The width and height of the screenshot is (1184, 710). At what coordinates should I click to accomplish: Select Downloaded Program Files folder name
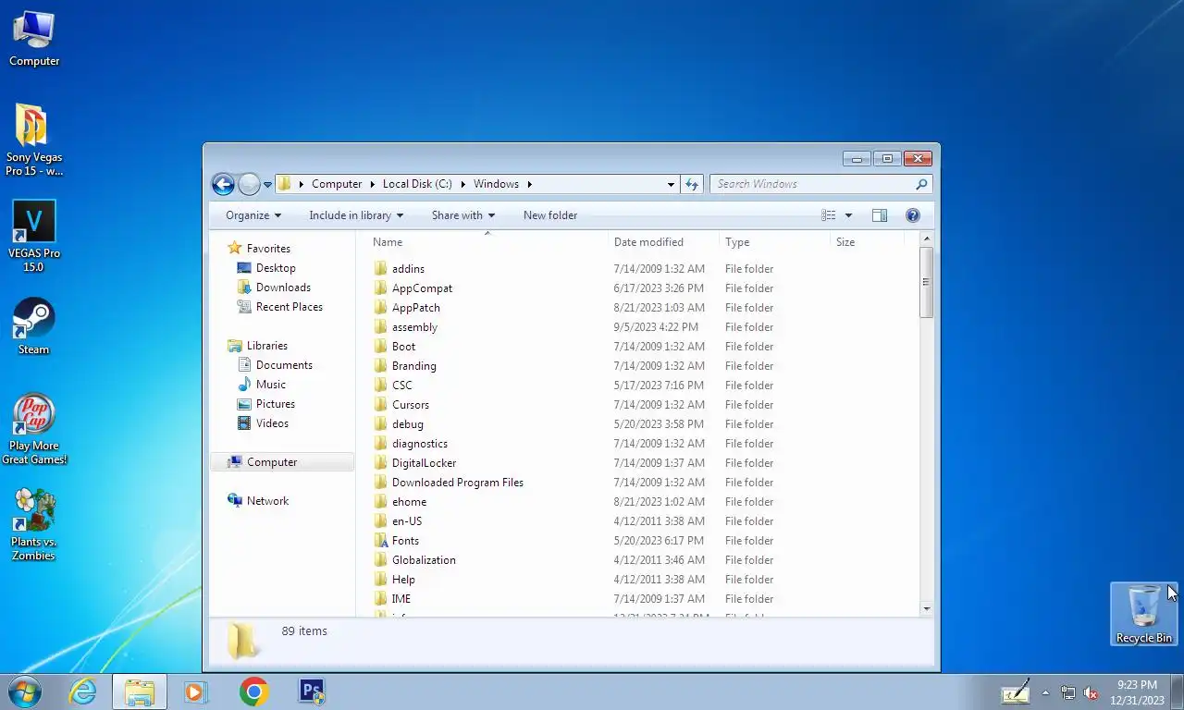click(x=457, y=483)
